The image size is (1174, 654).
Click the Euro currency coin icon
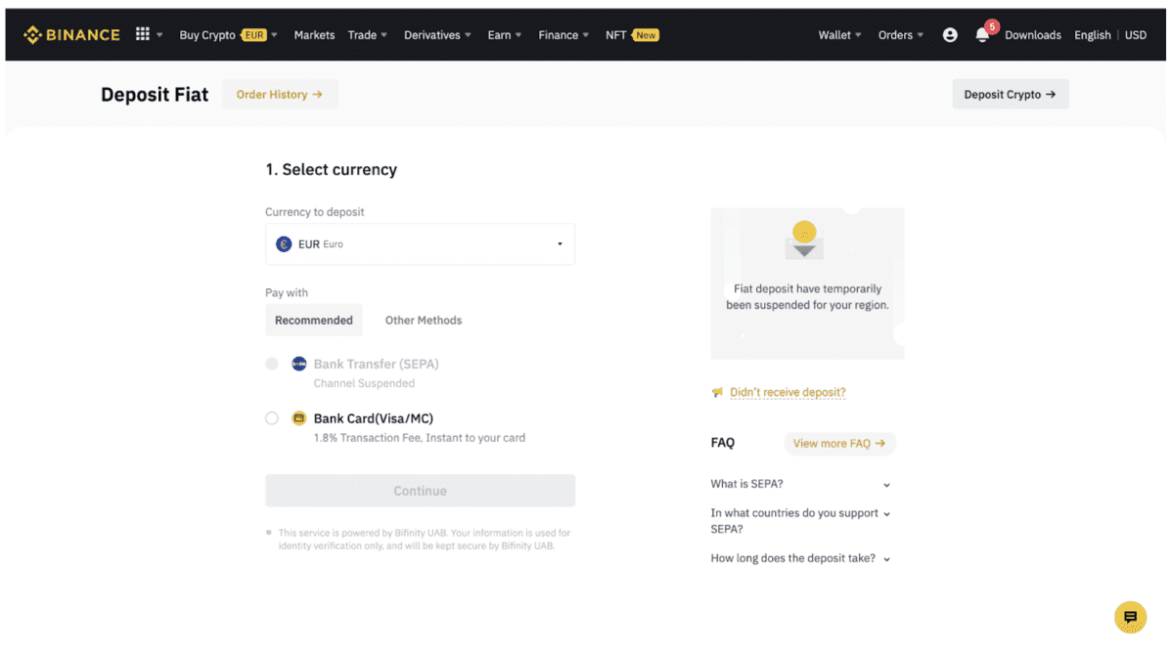(284, 244)
